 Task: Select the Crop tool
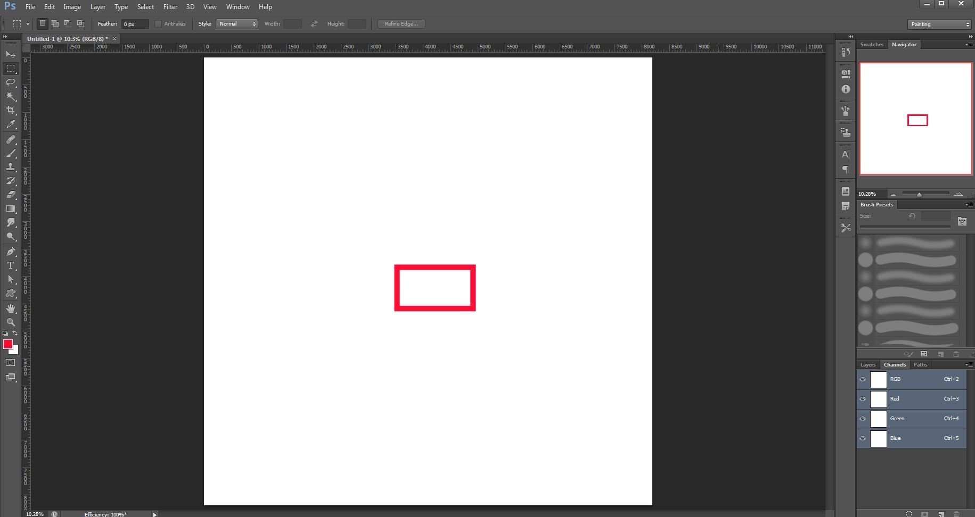[x=11, y=110]
